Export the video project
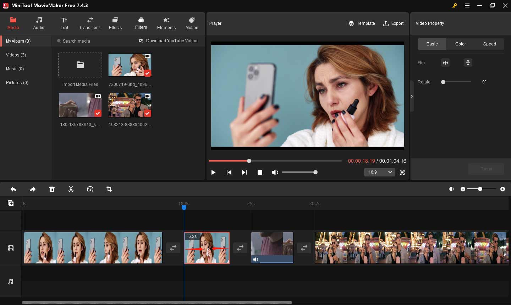Screen dimensions: 511x305 tap(393, 23)
